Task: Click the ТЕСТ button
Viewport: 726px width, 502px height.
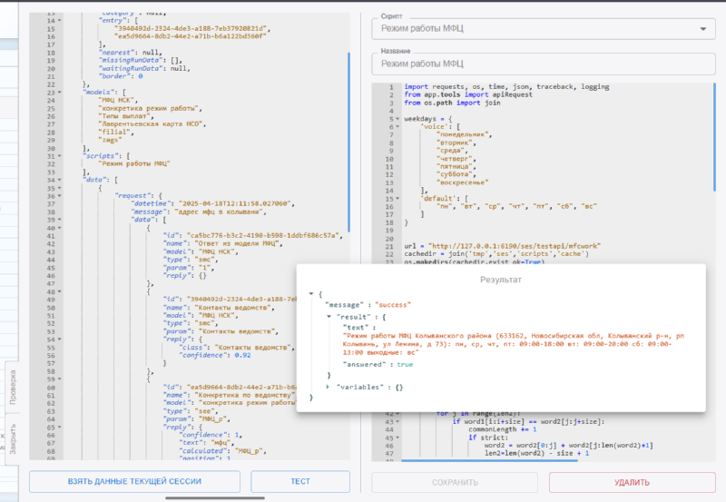Action: [299, 482]
